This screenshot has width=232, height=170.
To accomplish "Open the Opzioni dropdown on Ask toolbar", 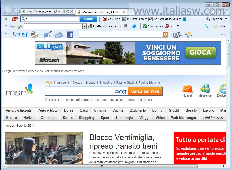I will click(226, 19).
